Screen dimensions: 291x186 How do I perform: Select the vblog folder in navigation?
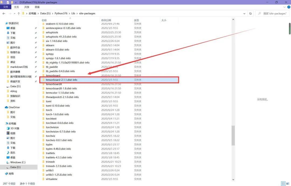[x=13, y=91]
